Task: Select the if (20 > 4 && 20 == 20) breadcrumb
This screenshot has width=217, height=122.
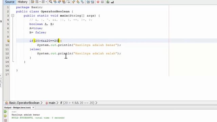Action: coord(77,103)
